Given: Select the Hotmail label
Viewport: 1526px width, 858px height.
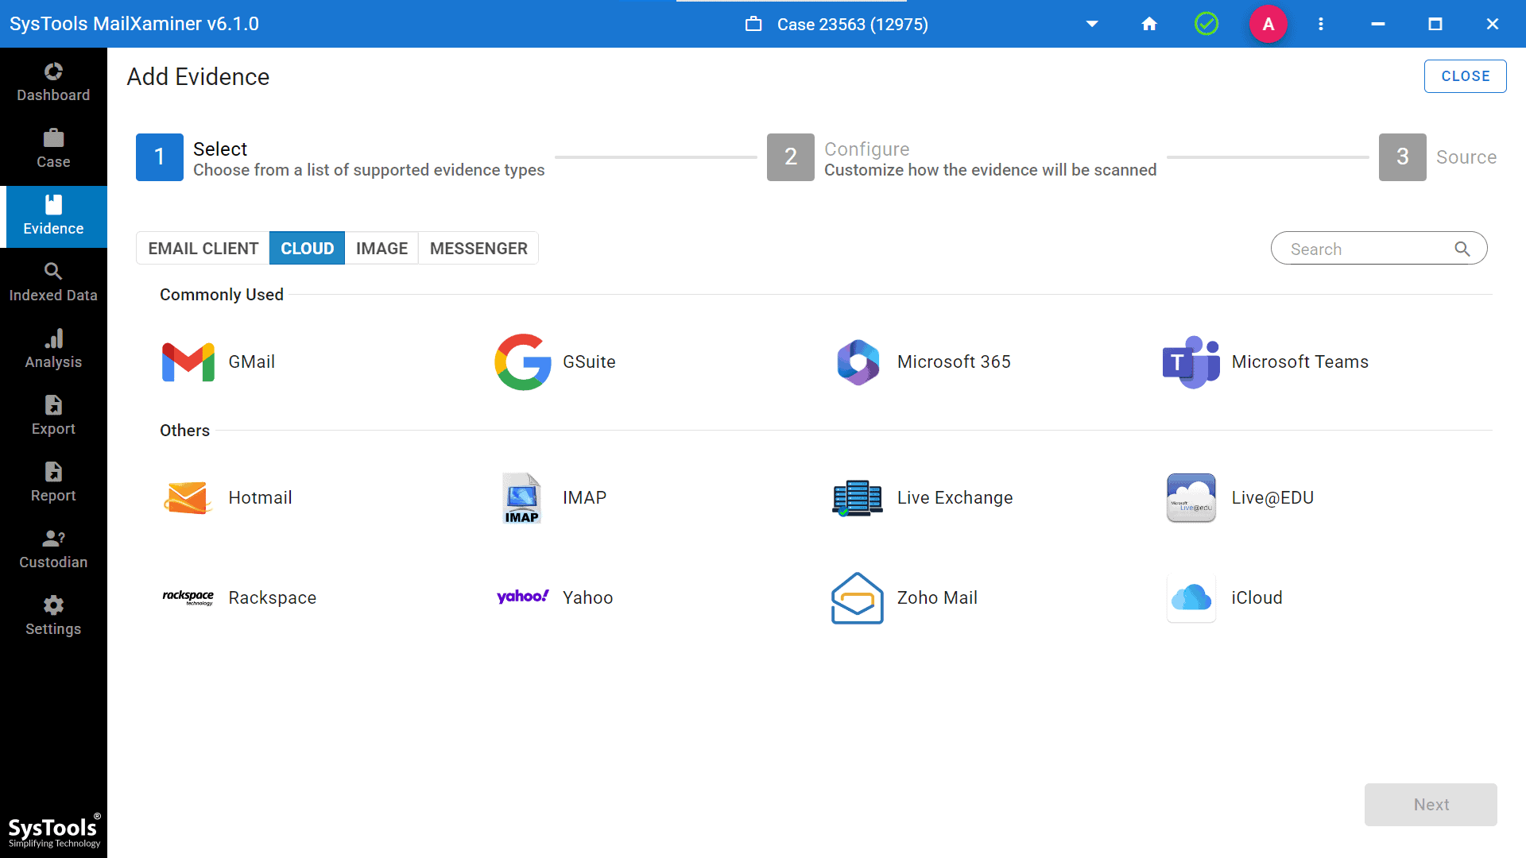Looking at the screenshot, I should coord(260,498).
